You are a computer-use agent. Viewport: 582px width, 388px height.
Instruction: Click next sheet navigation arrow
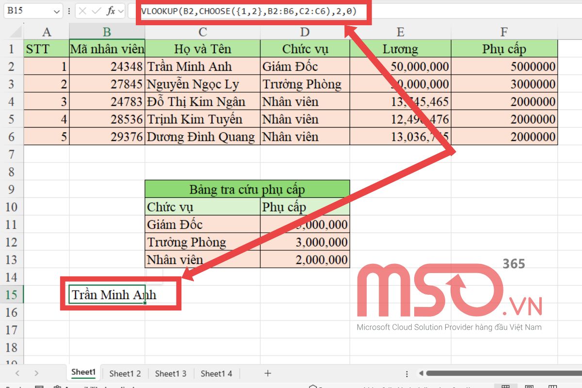point(36,373)
